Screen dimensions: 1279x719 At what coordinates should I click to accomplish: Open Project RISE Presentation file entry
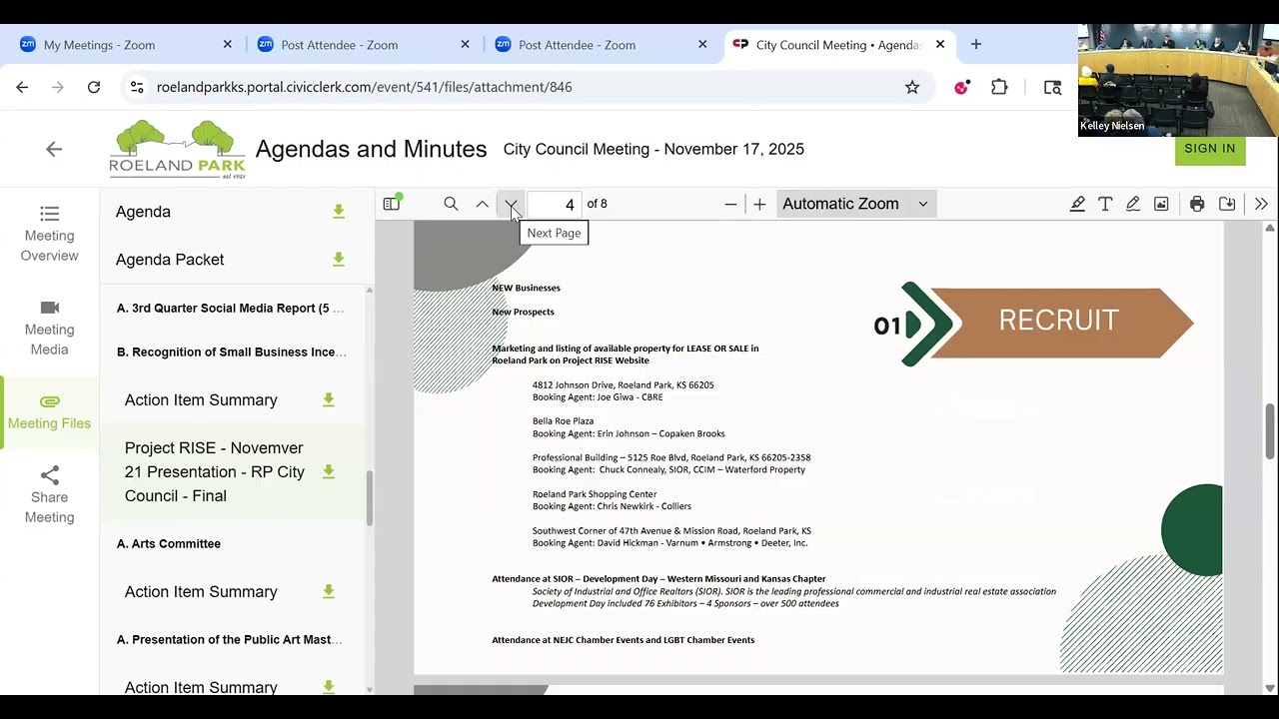point(215,472)
